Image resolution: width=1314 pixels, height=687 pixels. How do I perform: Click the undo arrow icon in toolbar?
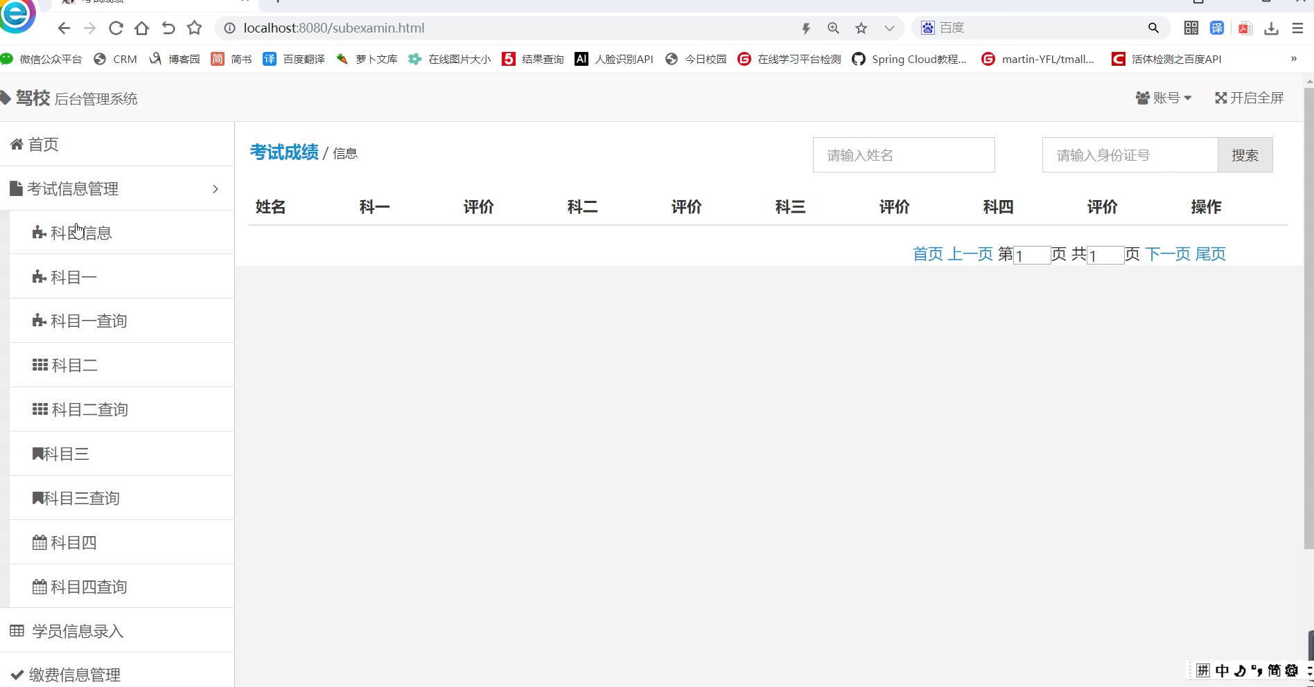point(168,28)
